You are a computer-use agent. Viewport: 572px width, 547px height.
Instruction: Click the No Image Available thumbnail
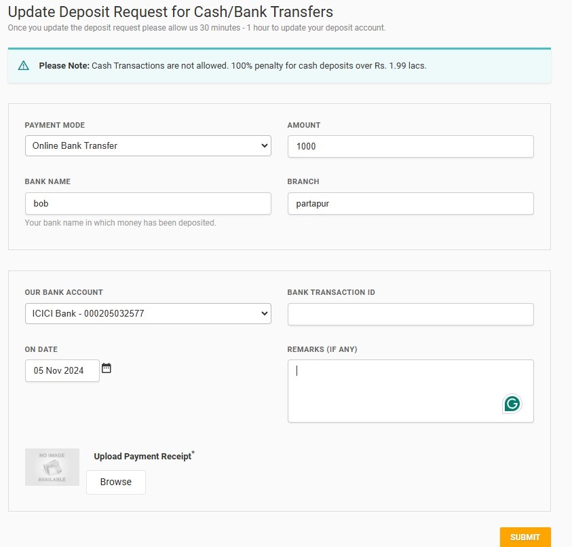[52, 467]
